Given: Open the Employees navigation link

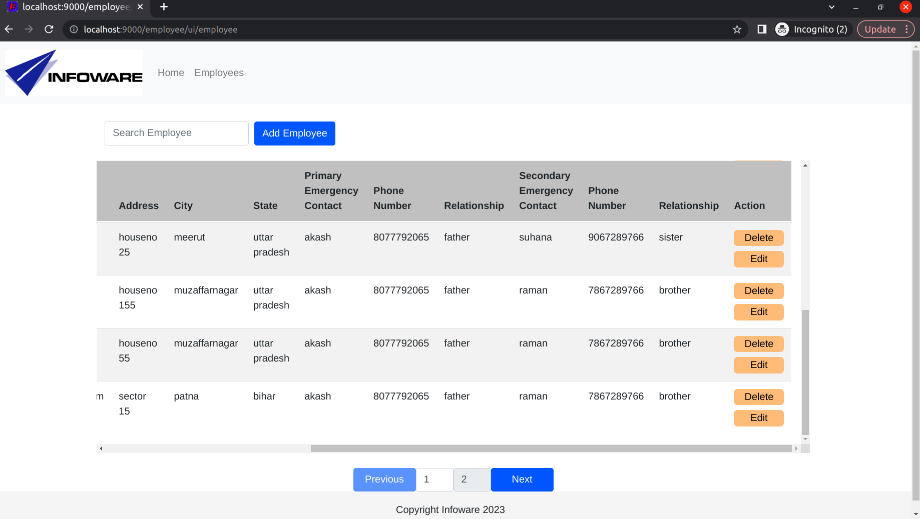Looking at the screenshot, I should 219,72.
